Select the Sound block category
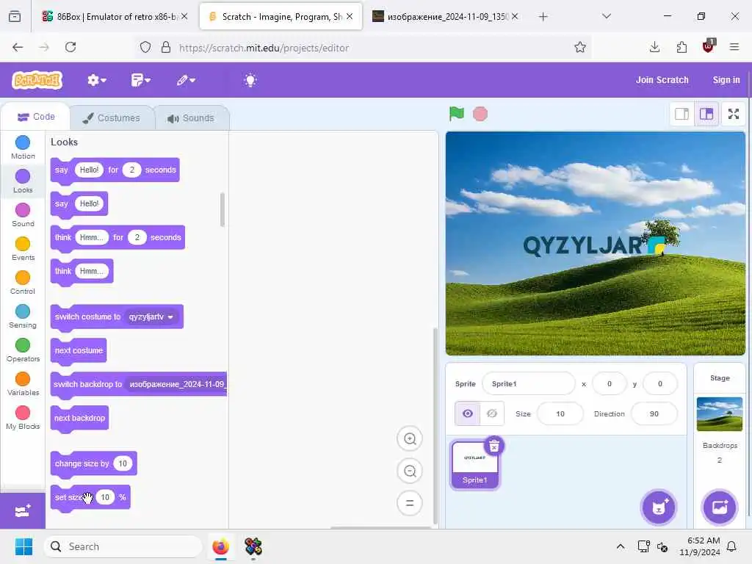 (x=23, y=215)
